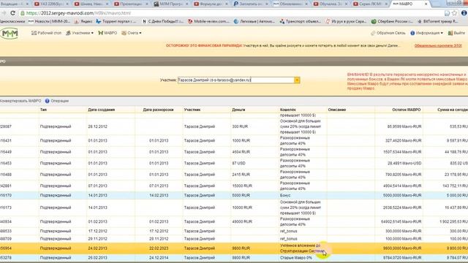Image resolution: width=468 pixels, height=263 pixels.
Task: Open С Днём Победы bookmark
Action: 163,21
